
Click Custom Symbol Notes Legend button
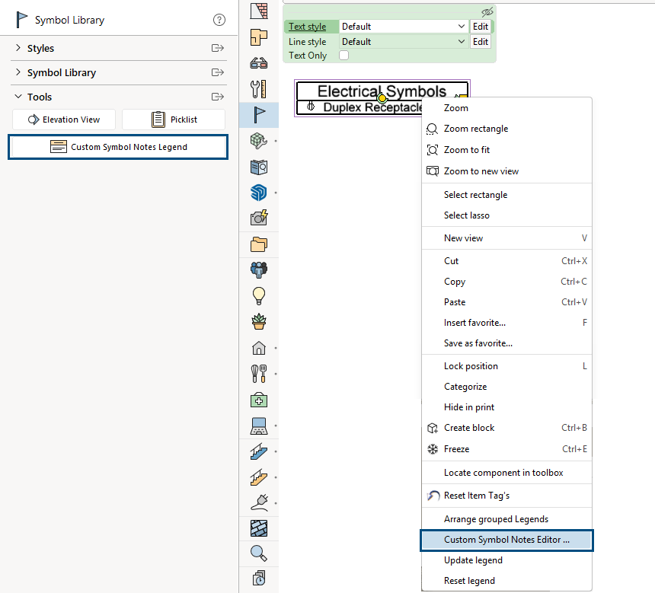pos(118,147)
